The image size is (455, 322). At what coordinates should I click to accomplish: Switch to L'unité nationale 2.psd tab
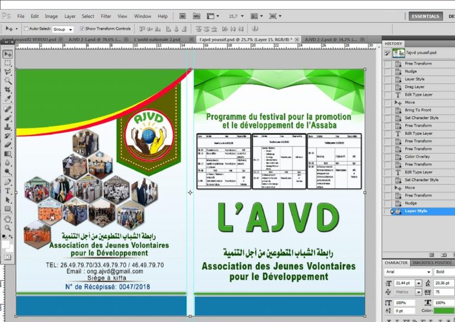coord(157,39)
